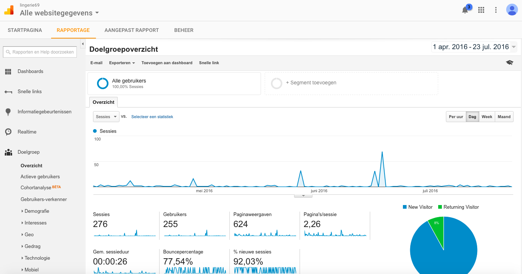The width and height of the screenshot is (522, 274).
Task: Click + Segment toevoegen box
Action: [x=351, y=83]
